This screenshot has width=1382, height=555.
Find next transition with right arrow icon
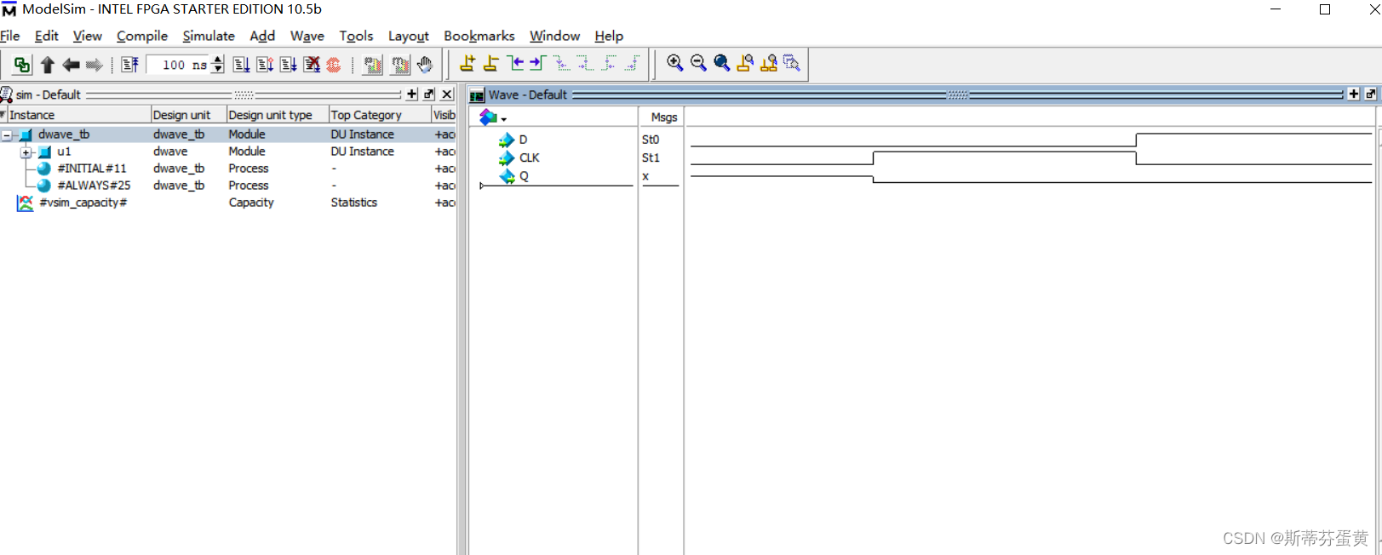click(537, 63)
